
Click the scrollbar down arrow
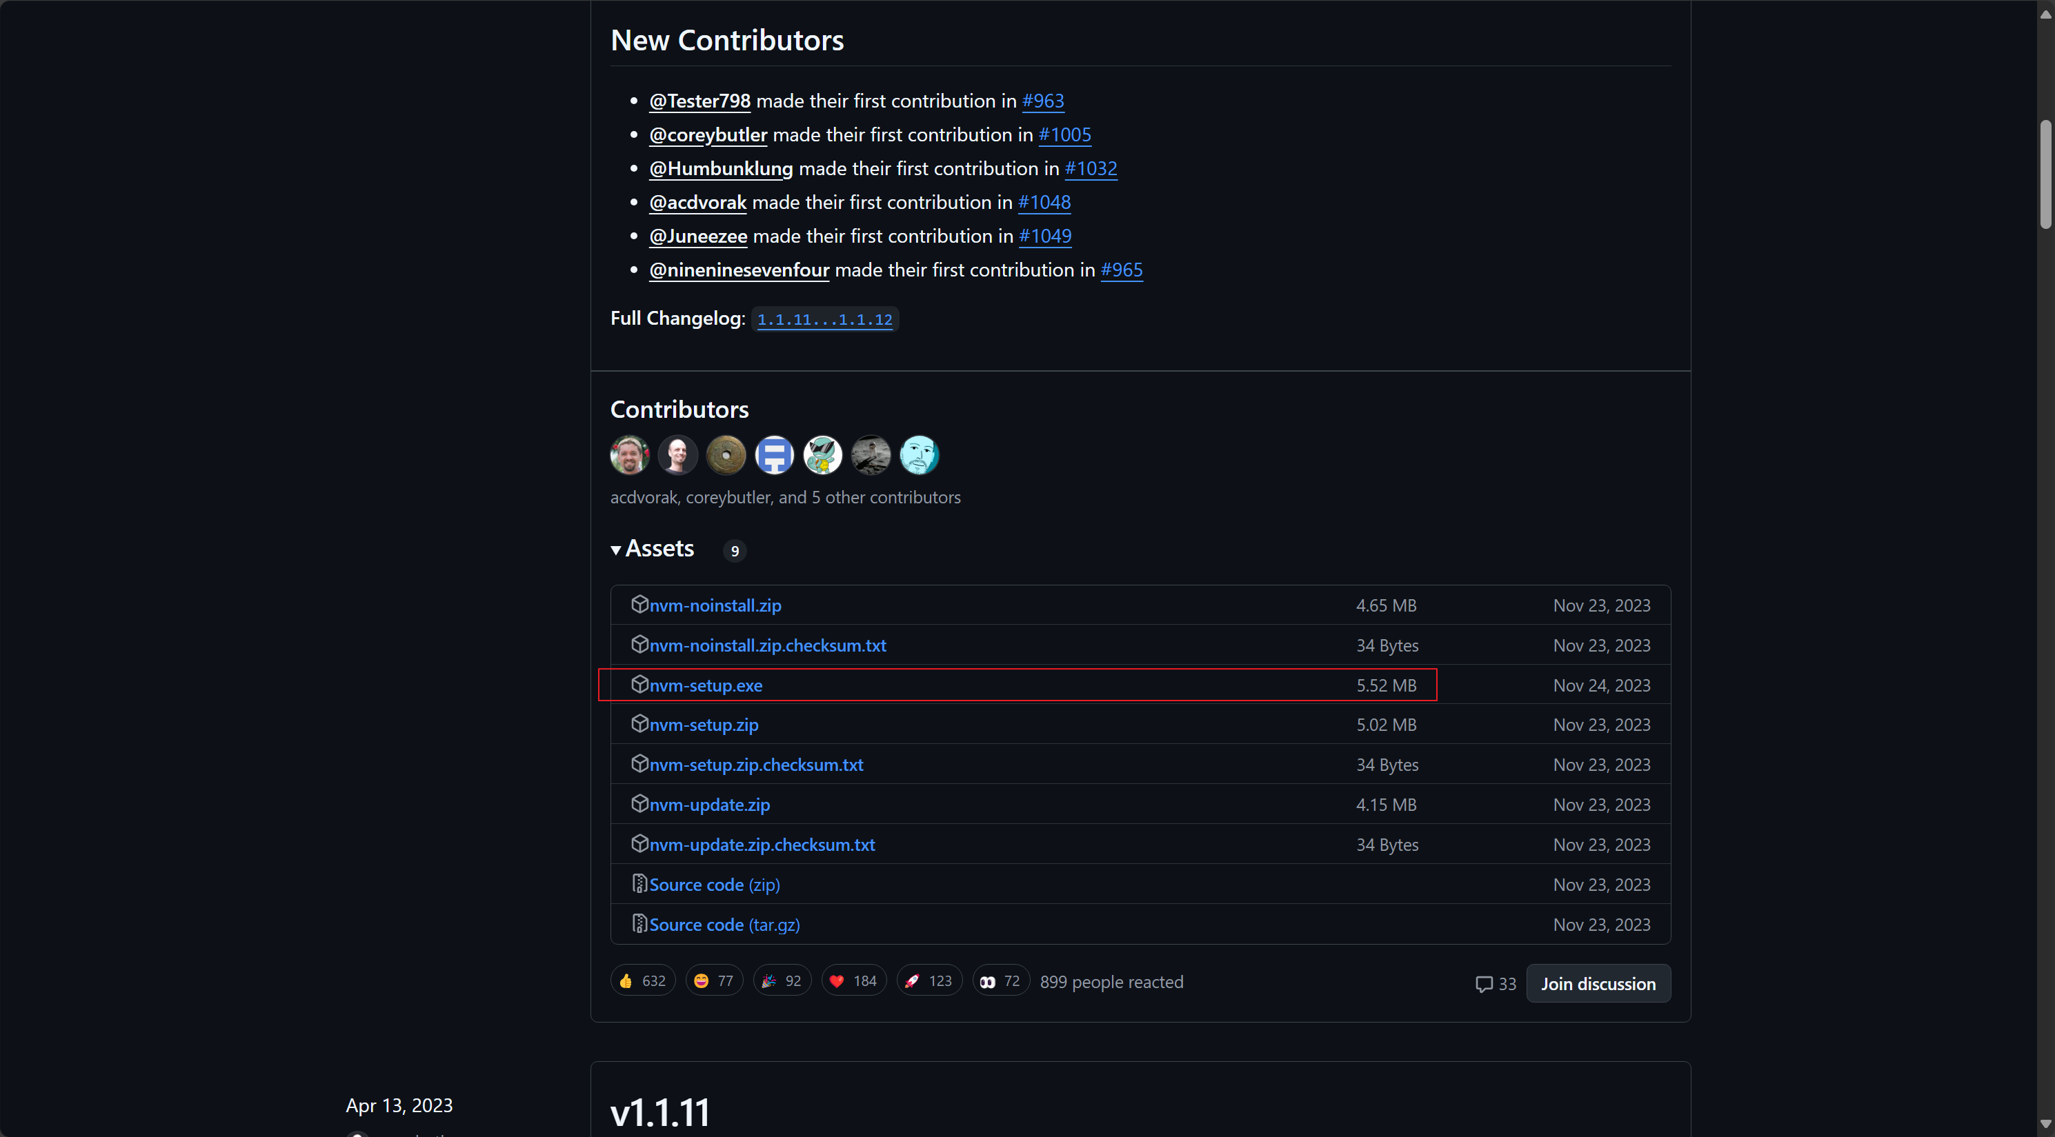[2045, 1123]
